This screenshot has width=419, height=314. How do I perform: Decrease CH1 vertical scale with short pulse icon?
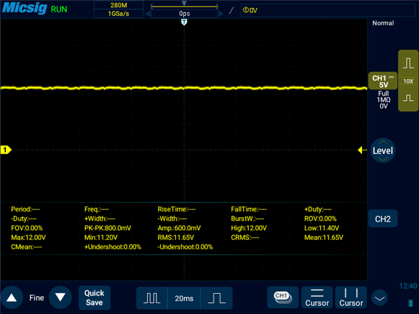tap(409, 98)
